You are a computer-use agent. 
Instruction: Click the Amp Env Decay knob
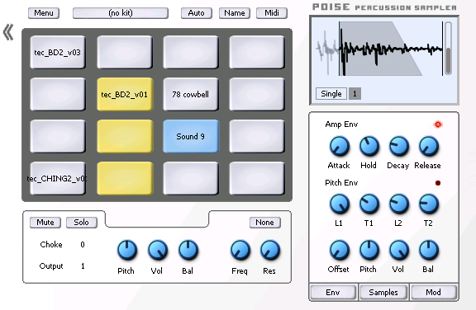coord(398,146)
